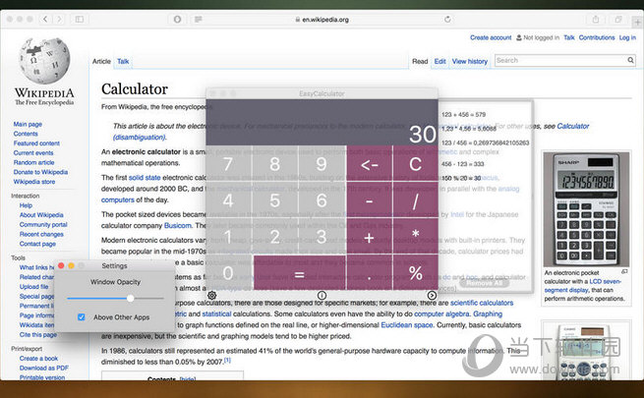Click calculator number 0 key
Viewport: 644px width, 398px height.
click(x=229, y=273)
